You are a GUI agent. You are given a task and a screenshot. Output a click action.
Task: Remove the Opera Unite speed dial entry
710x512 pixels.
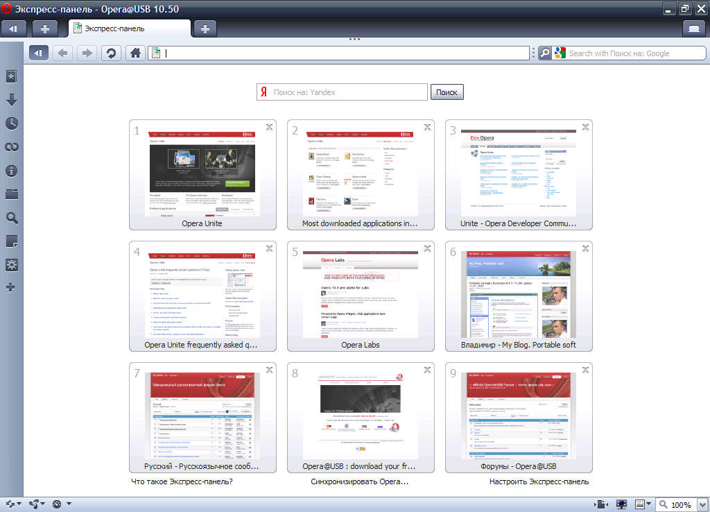point(269,126)
